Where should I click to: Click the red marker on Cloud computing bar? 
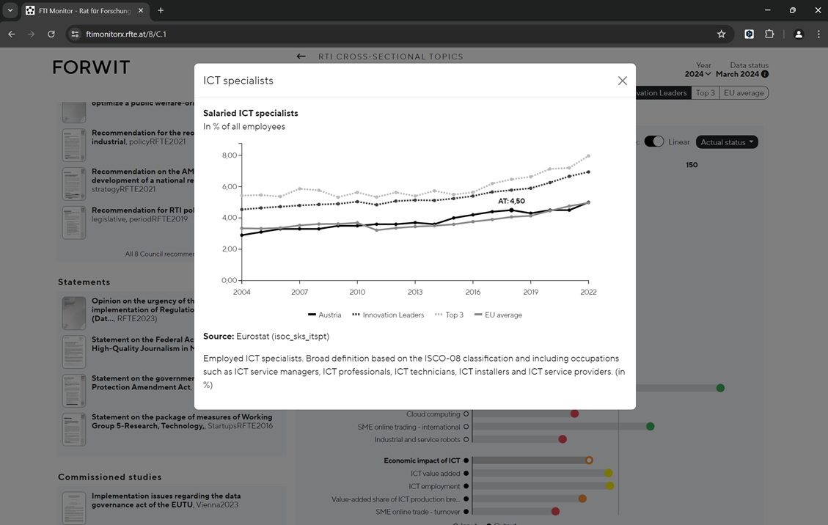click(574, 414)
